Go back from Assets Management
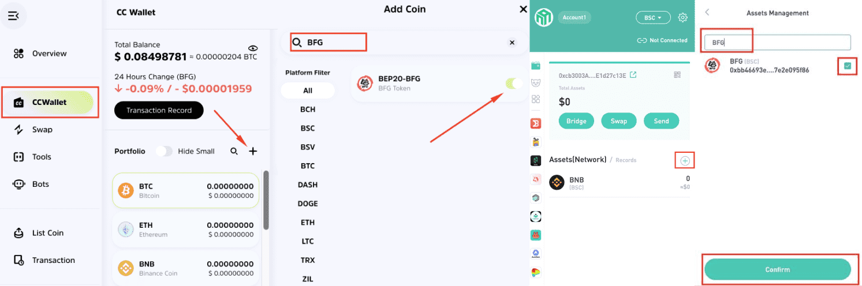Image resolution: width=862 pixels, height=286 pixels. click(x=707, y=12)
